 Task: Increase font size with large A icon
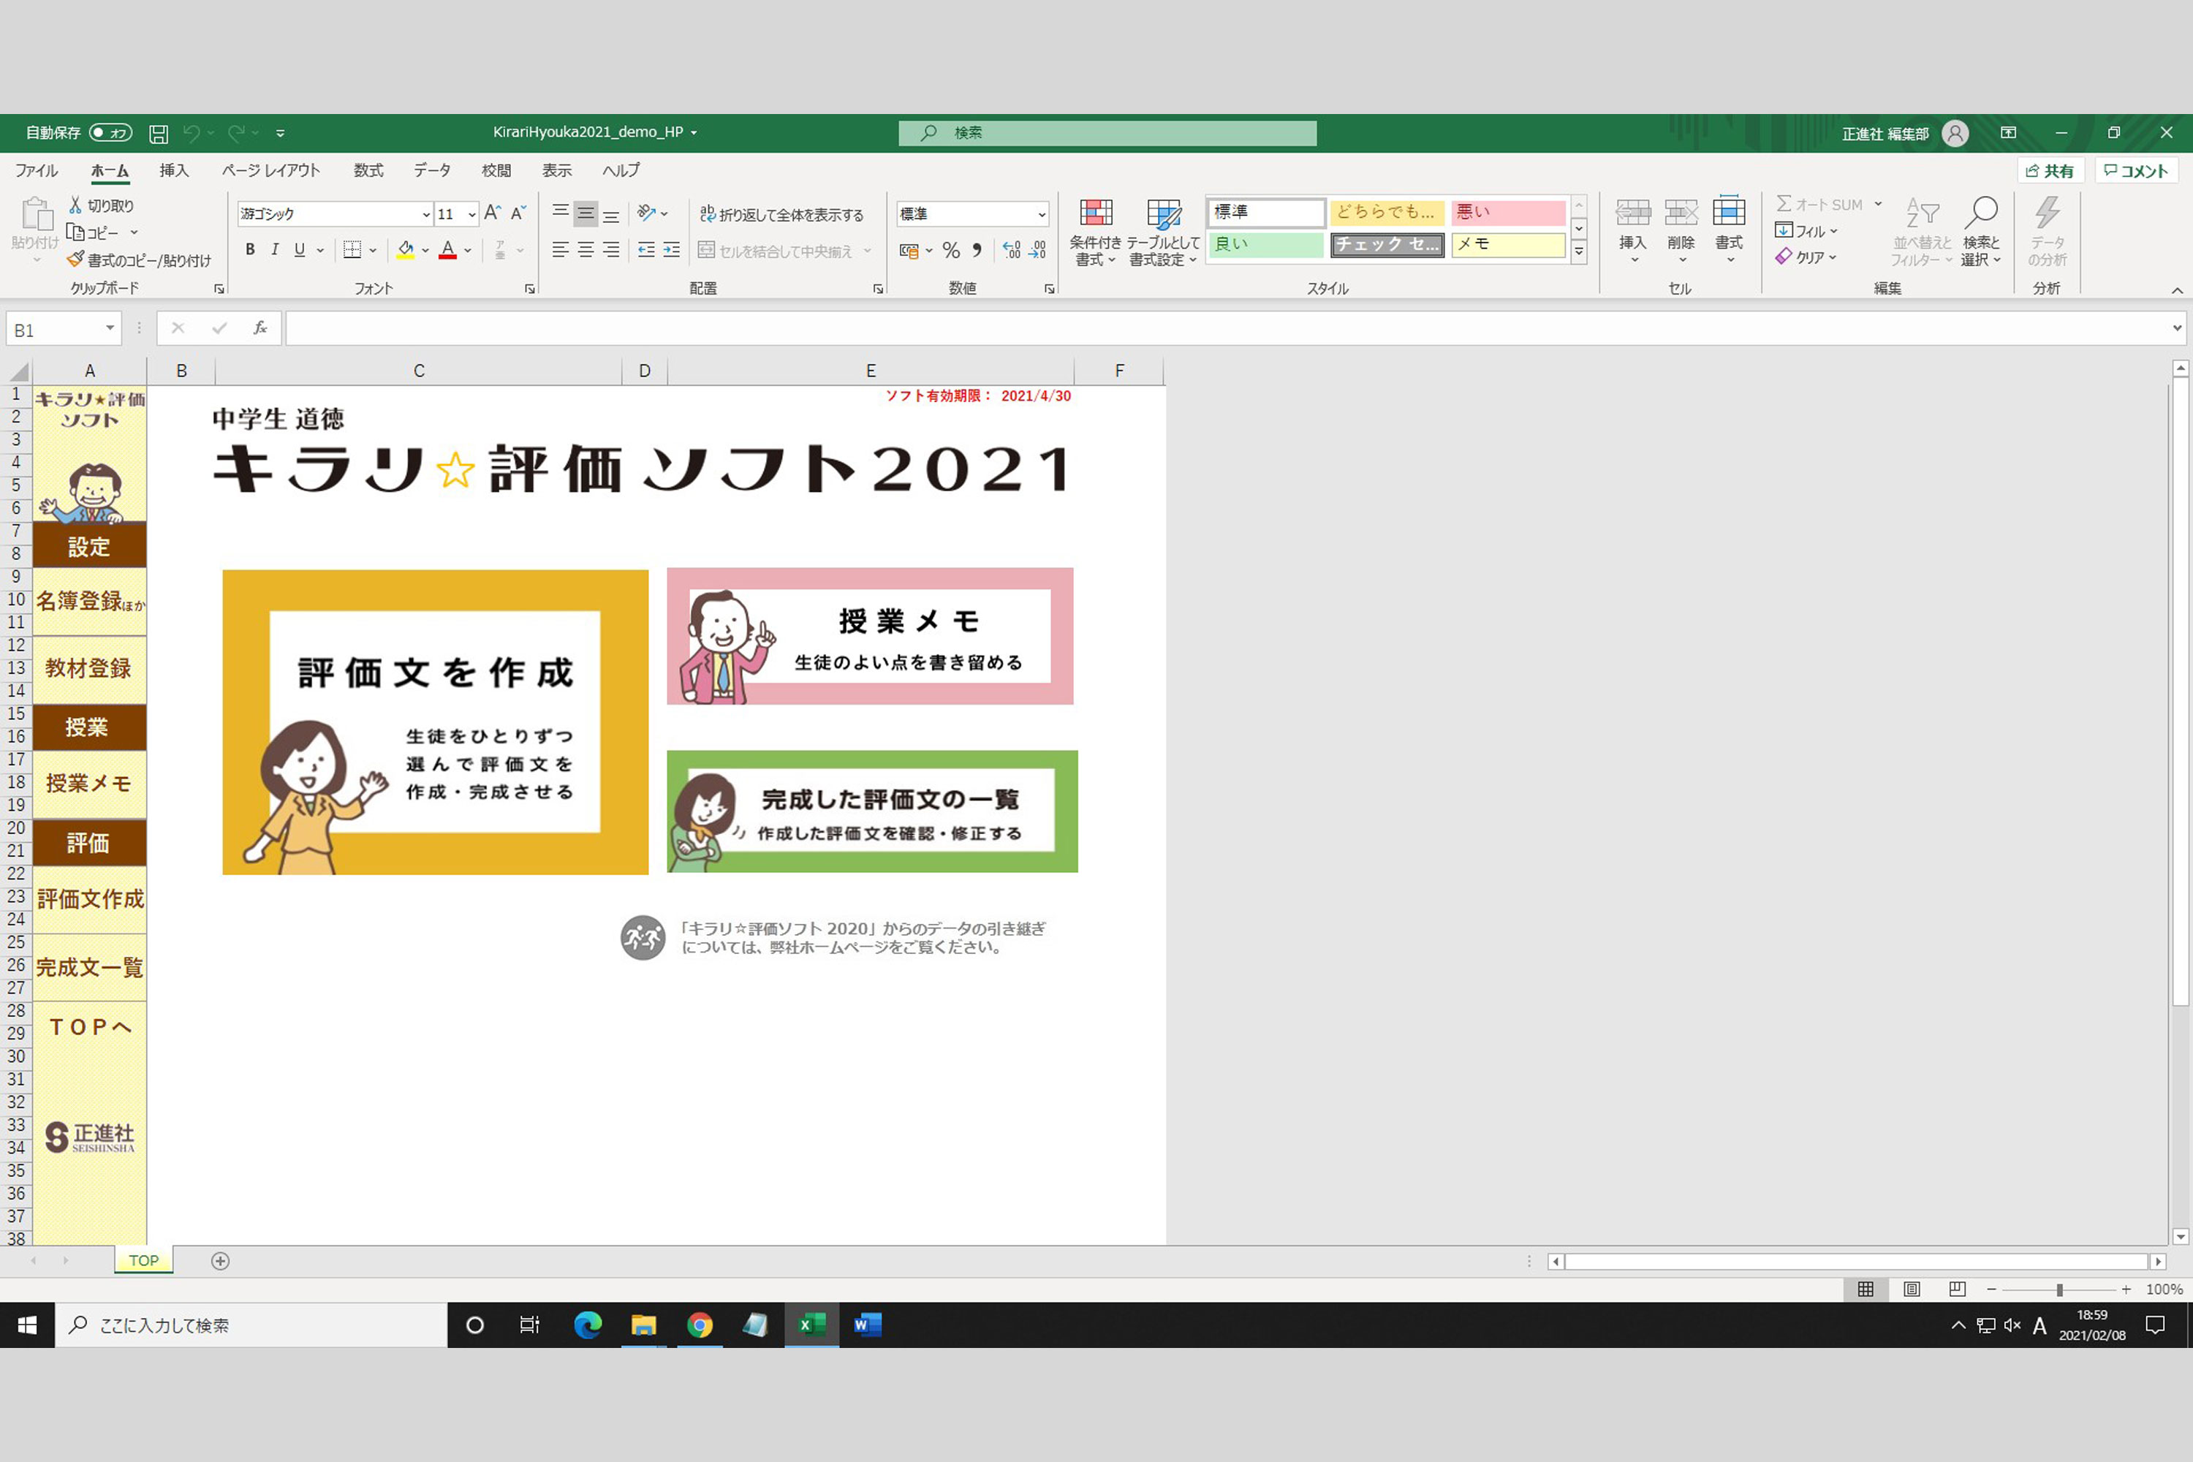[x=492, y=213]
